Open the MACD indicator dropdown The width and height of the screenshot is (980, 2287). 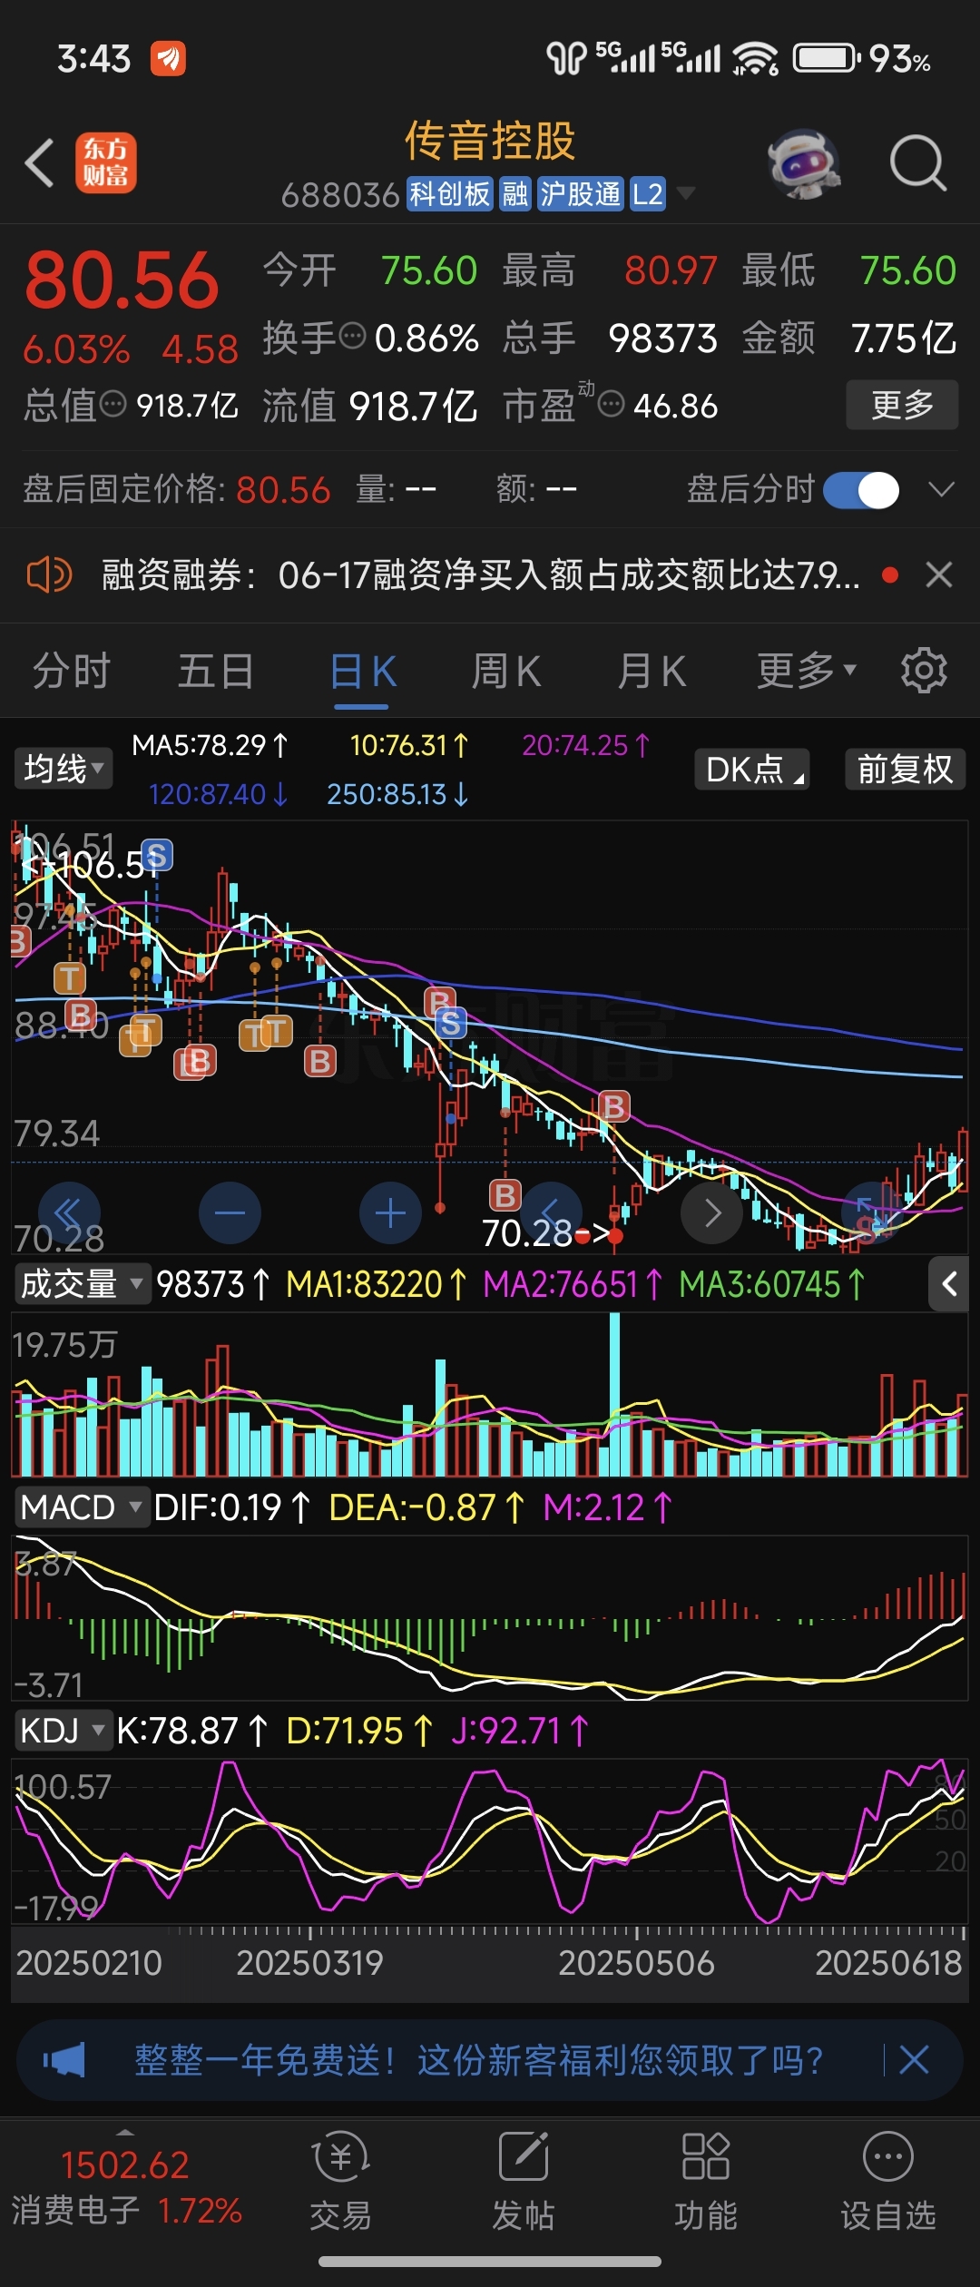coord(82,1507)
